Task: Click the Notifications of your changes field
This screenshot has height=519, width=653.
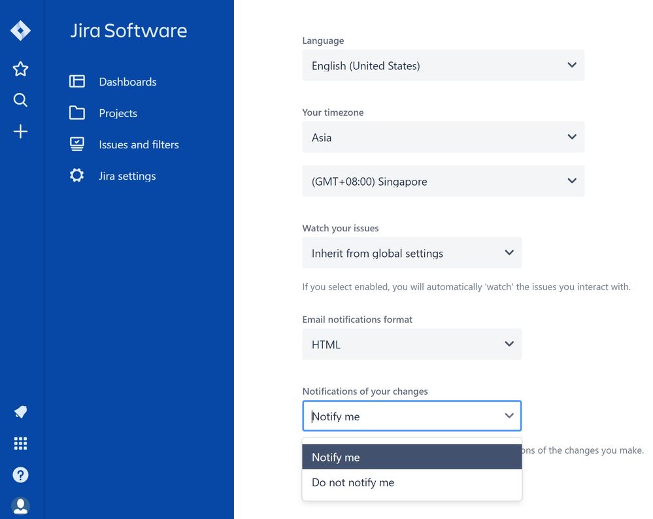Action: (412, 416)
